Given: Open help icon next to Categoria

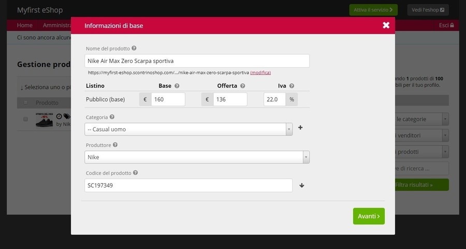Looking at the screenshot, I should (x=112, y=117).
